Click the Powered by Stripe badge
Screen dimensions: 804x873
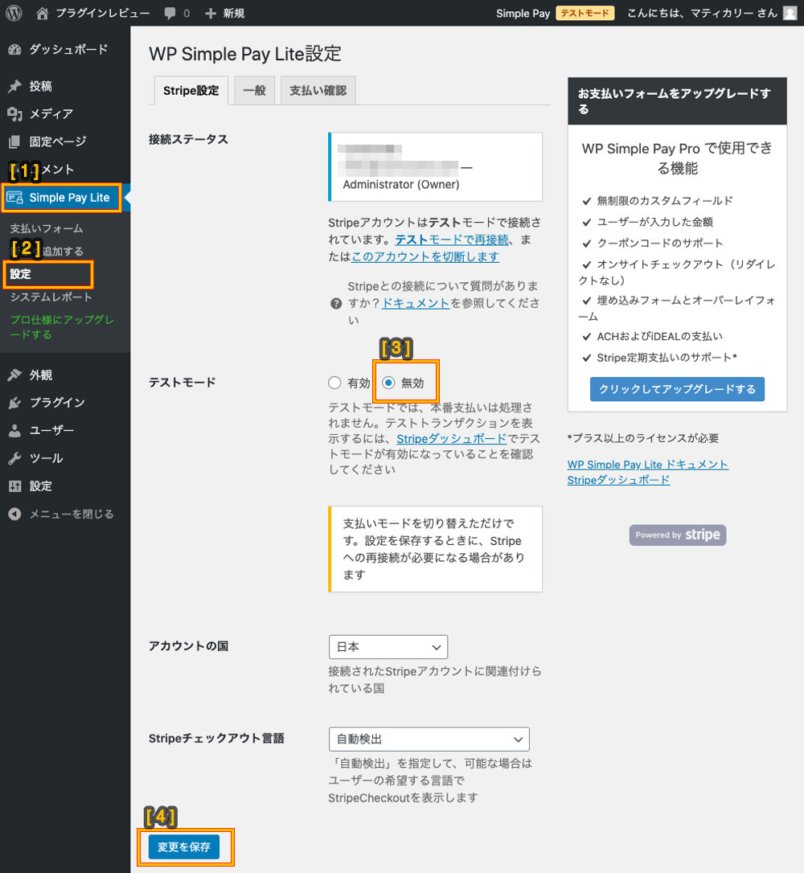(678, 535)
